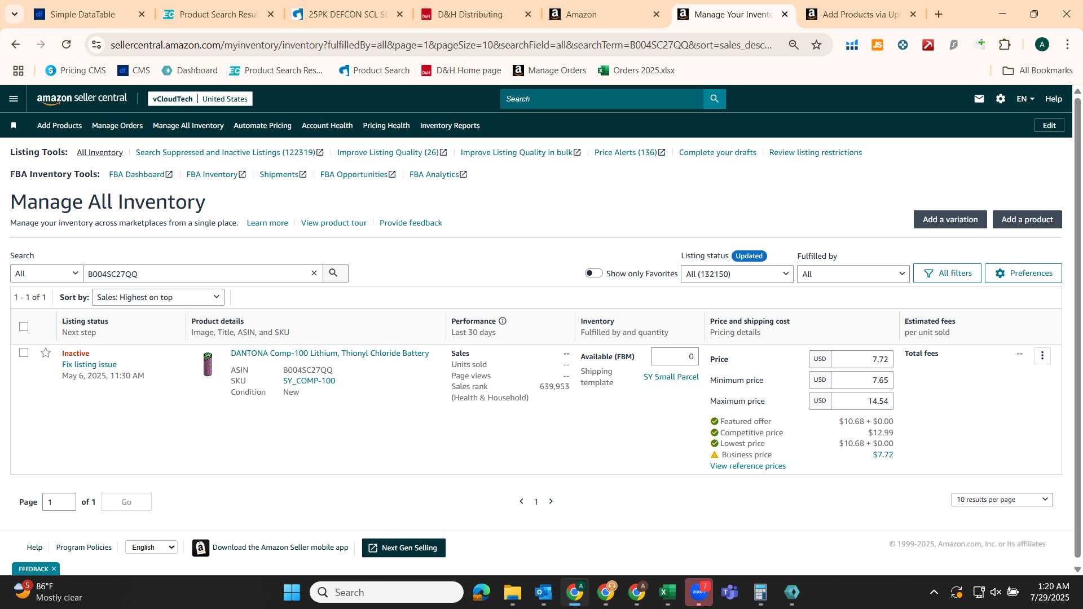Change the 10 results per page dropdown
1083x609 pixels.
pyautogui.click(x=1002, y=500)
